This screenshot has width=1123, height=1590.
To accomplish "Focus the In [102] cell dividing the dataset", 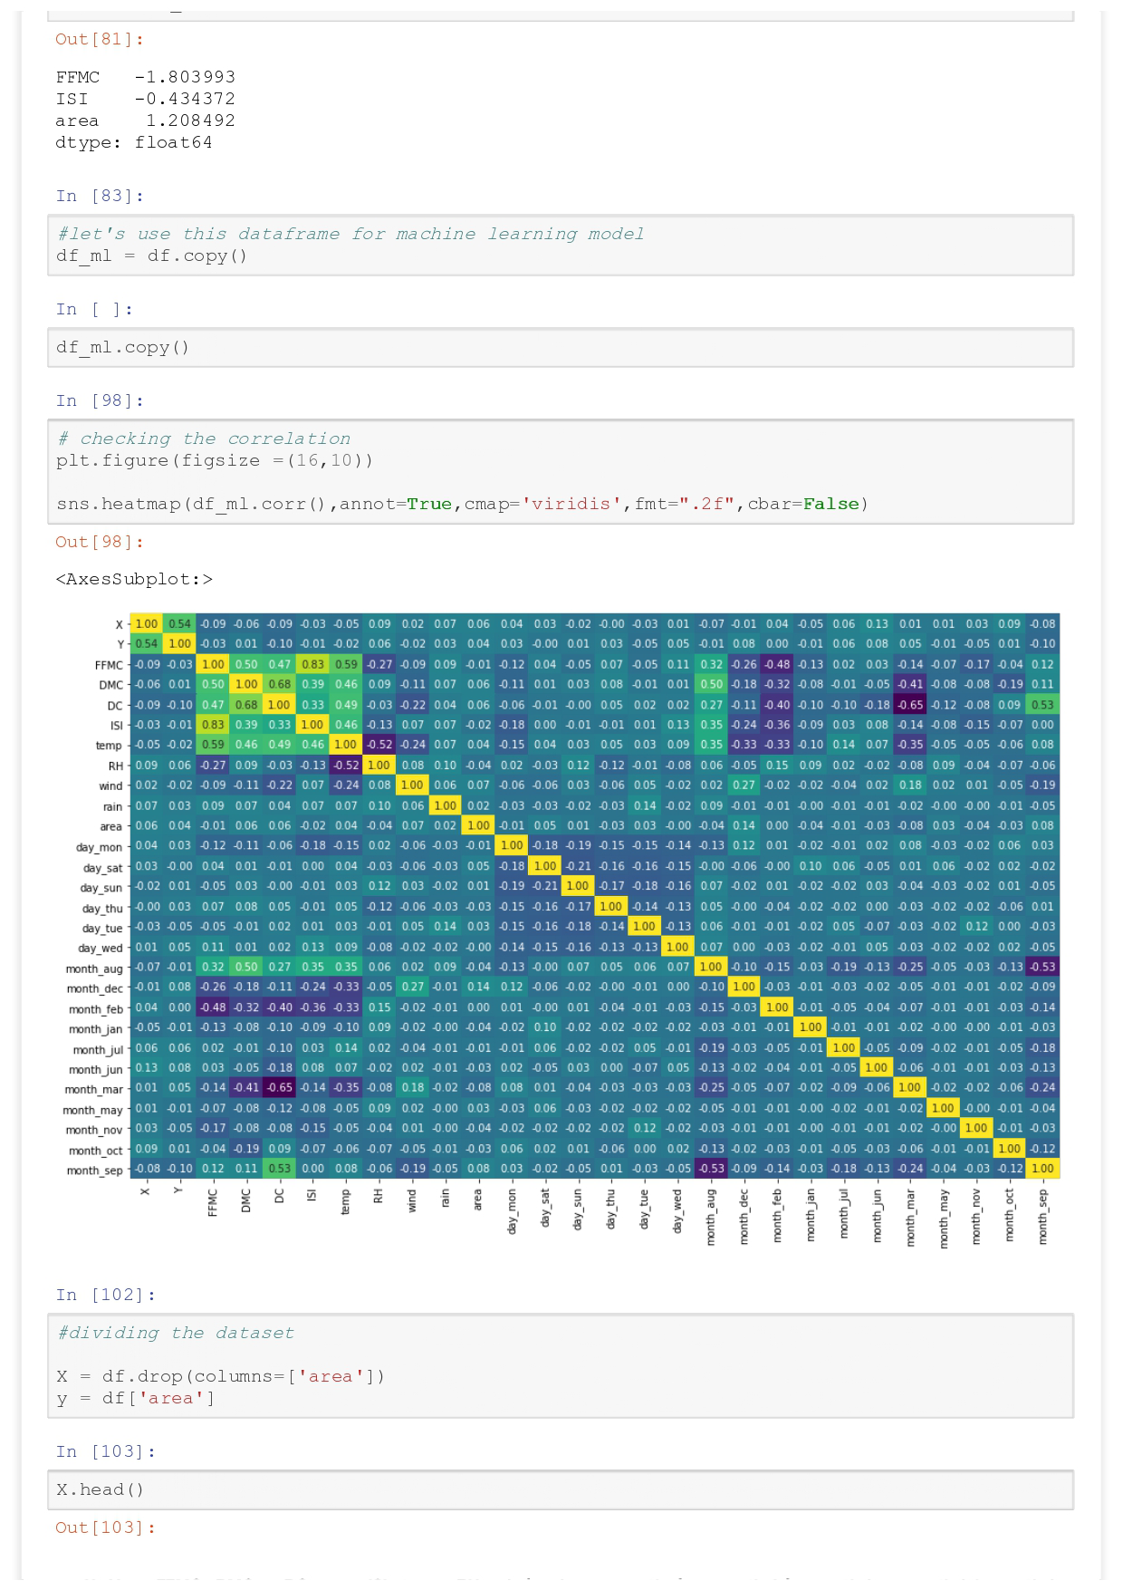I will [x=561, y=1365].
